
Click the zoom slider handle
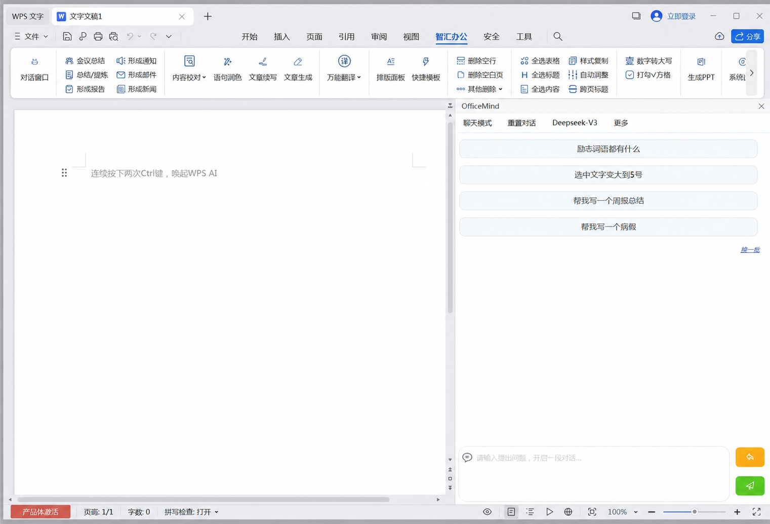pyautogui.click(x=695, y=512)
